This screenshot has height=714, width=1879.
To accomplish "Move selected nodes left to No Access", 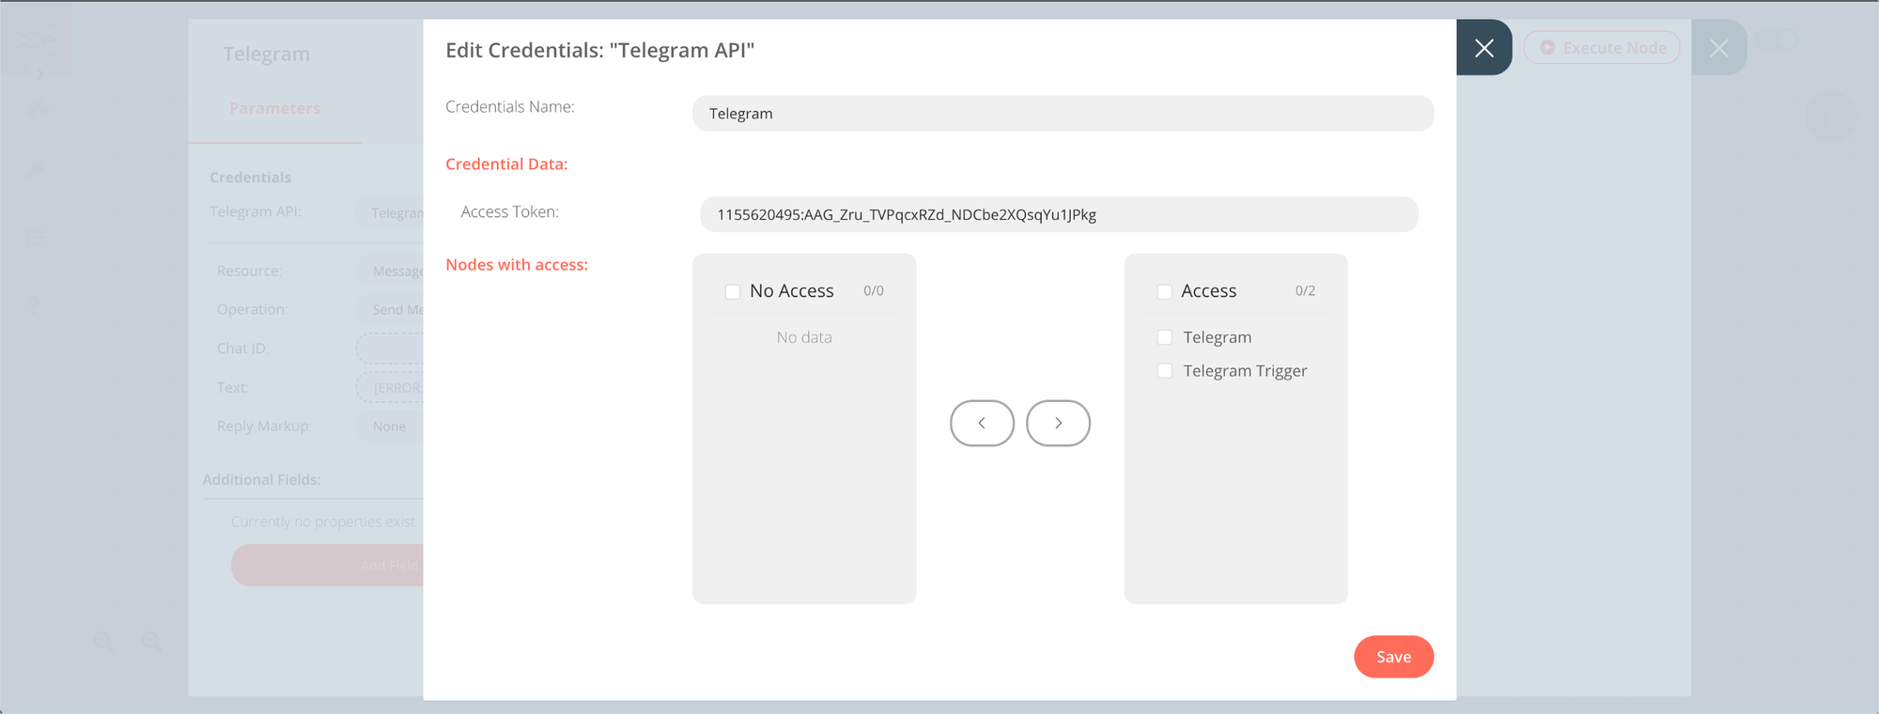I will [982, 423].
